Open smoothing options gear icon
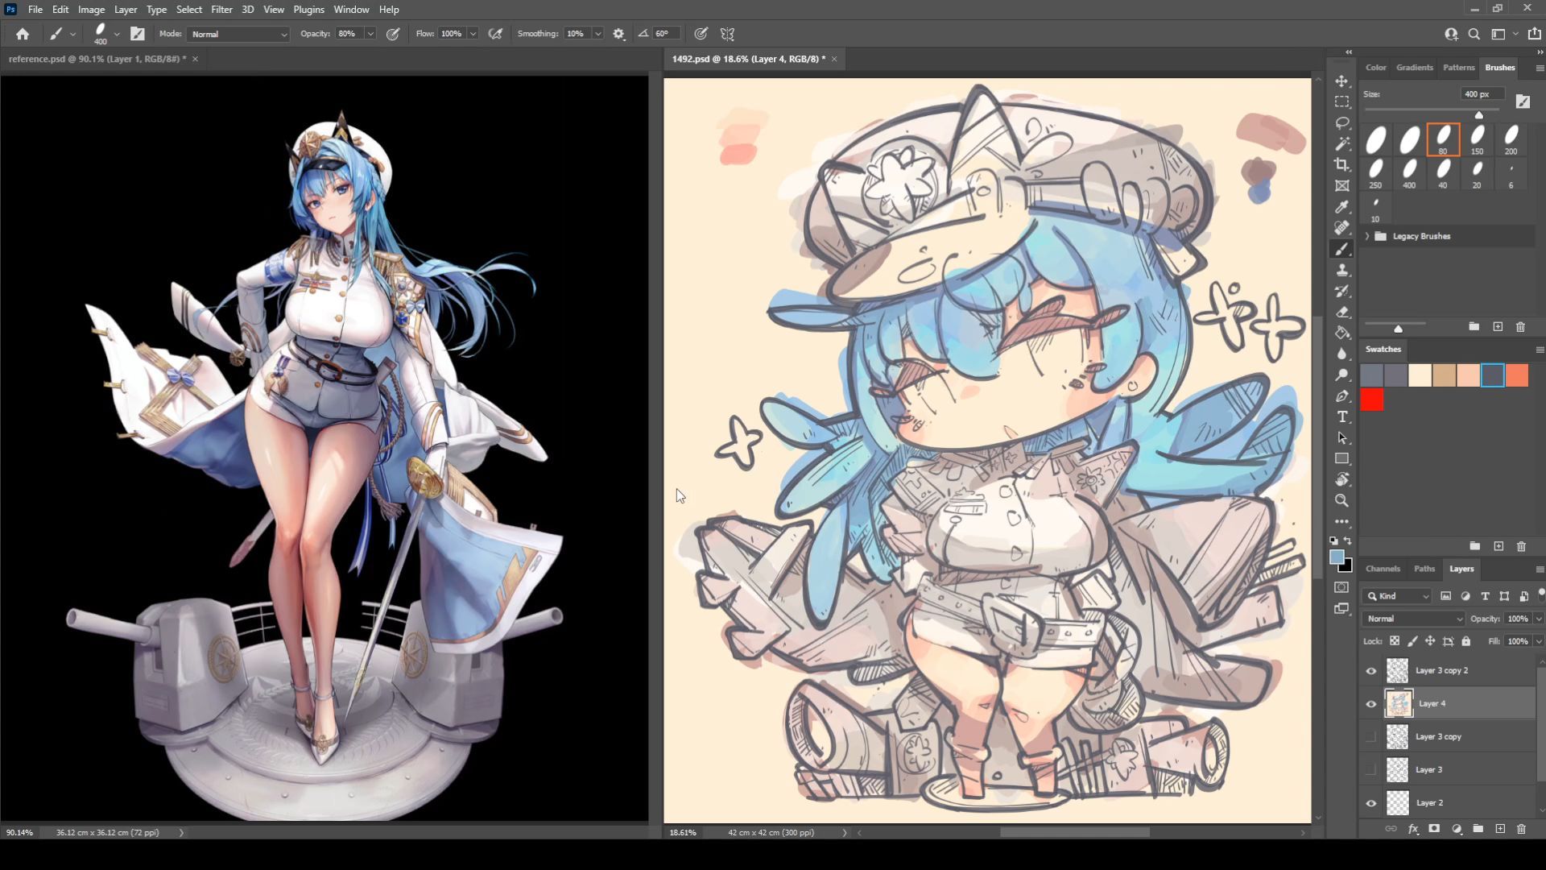Screen dimensions: 1546x870 618,34
